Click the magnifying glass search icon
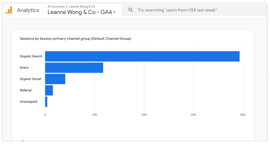The height and width of the screenshot is (144, 270). tap(131, 10)
